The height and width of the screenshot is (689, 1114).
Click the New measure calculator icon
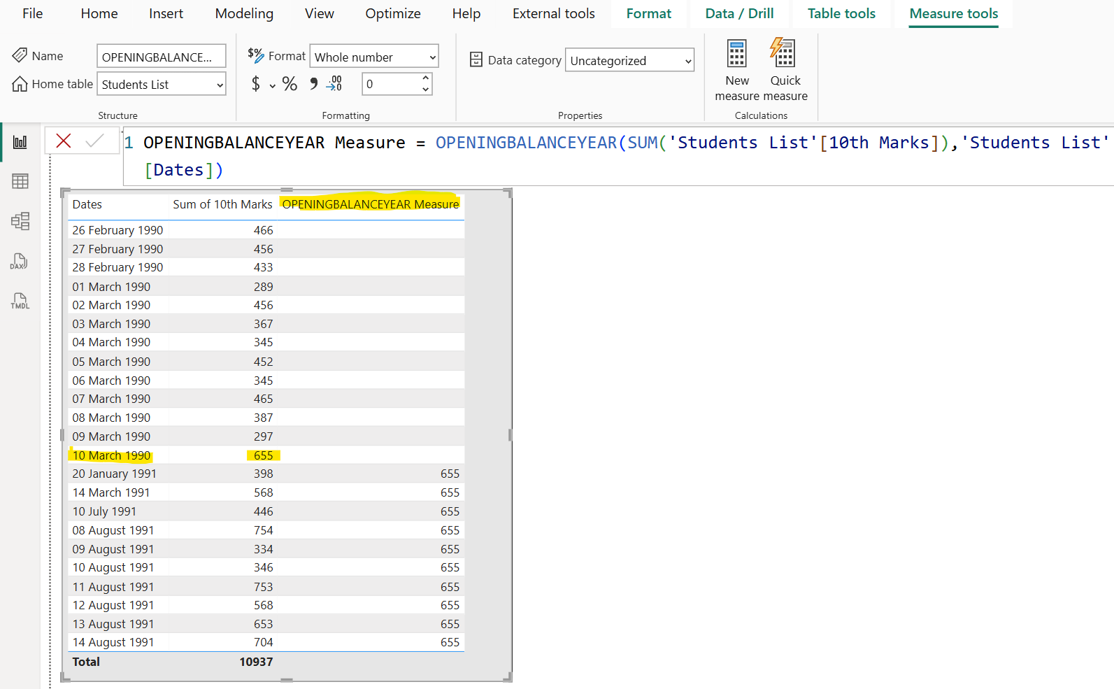(737, 53)
